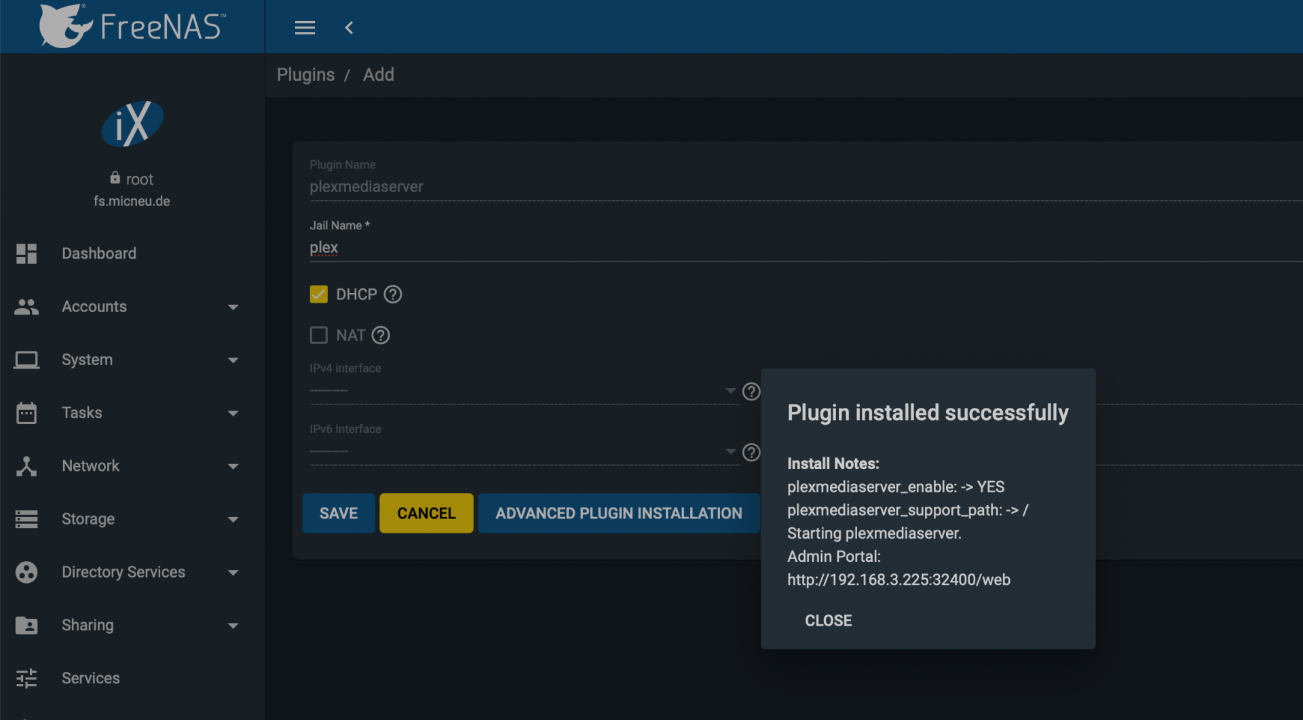Image resolution: width=1303 pixels, height=720 pixels.
Task: Show help tooltip for DHCP
Action: [393, 295]
